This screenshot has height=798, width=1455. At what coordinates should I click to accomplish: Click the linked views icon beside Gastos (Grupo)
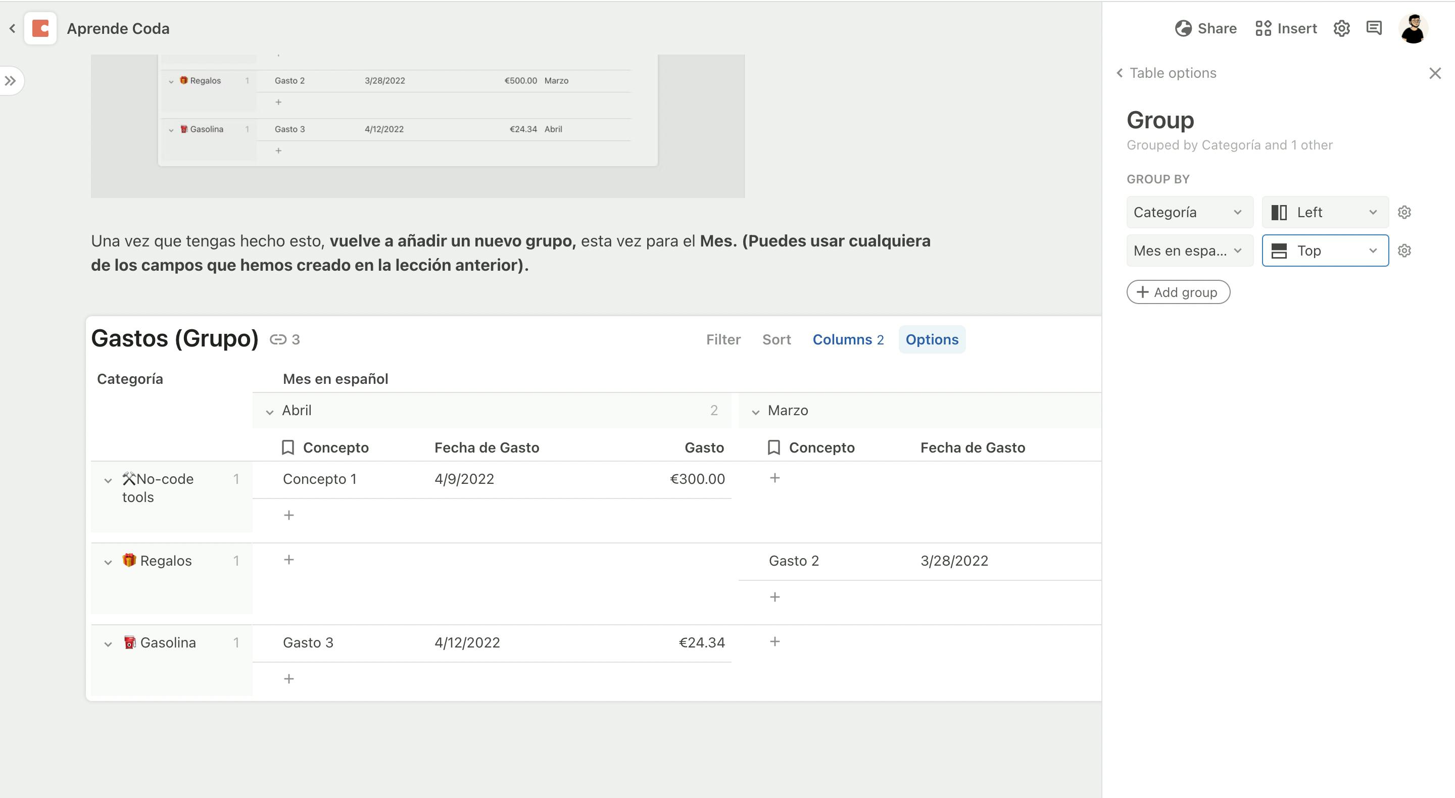(278, 339)
